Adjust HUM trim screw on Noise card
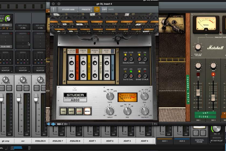This screenshot has height=151, width=226. [107, 63]
